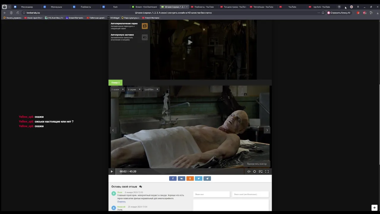Open the 3 сезон season dropdown
Screen dimensions: 380x214
(x=118, y=89)
